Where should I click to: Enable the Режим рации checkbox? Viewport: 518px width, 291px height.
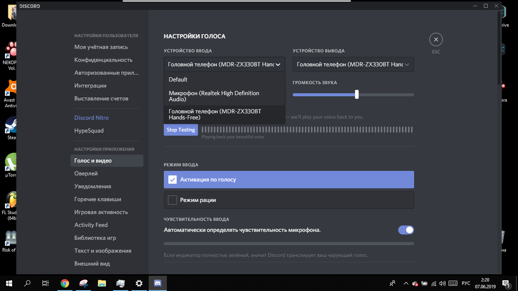tap(173, 200)
